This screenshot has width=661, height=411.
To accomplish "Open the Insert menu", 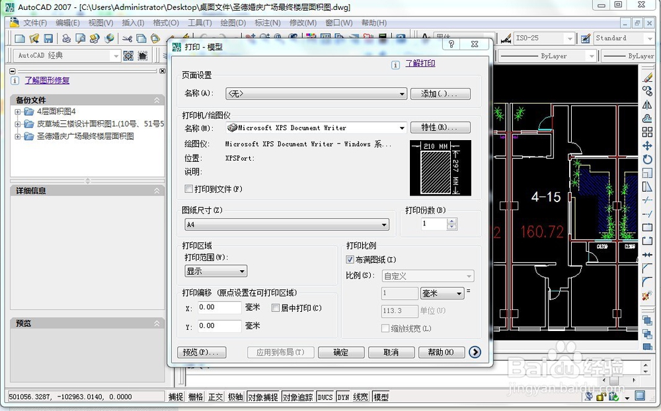I will pyautogui.click(x=133, y=22).
